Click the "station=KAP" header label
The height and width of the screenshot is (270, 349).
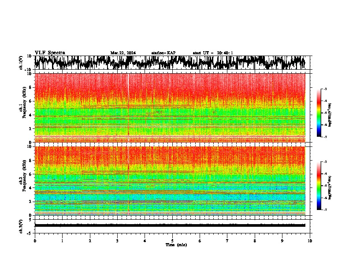(x=163, y=53)
